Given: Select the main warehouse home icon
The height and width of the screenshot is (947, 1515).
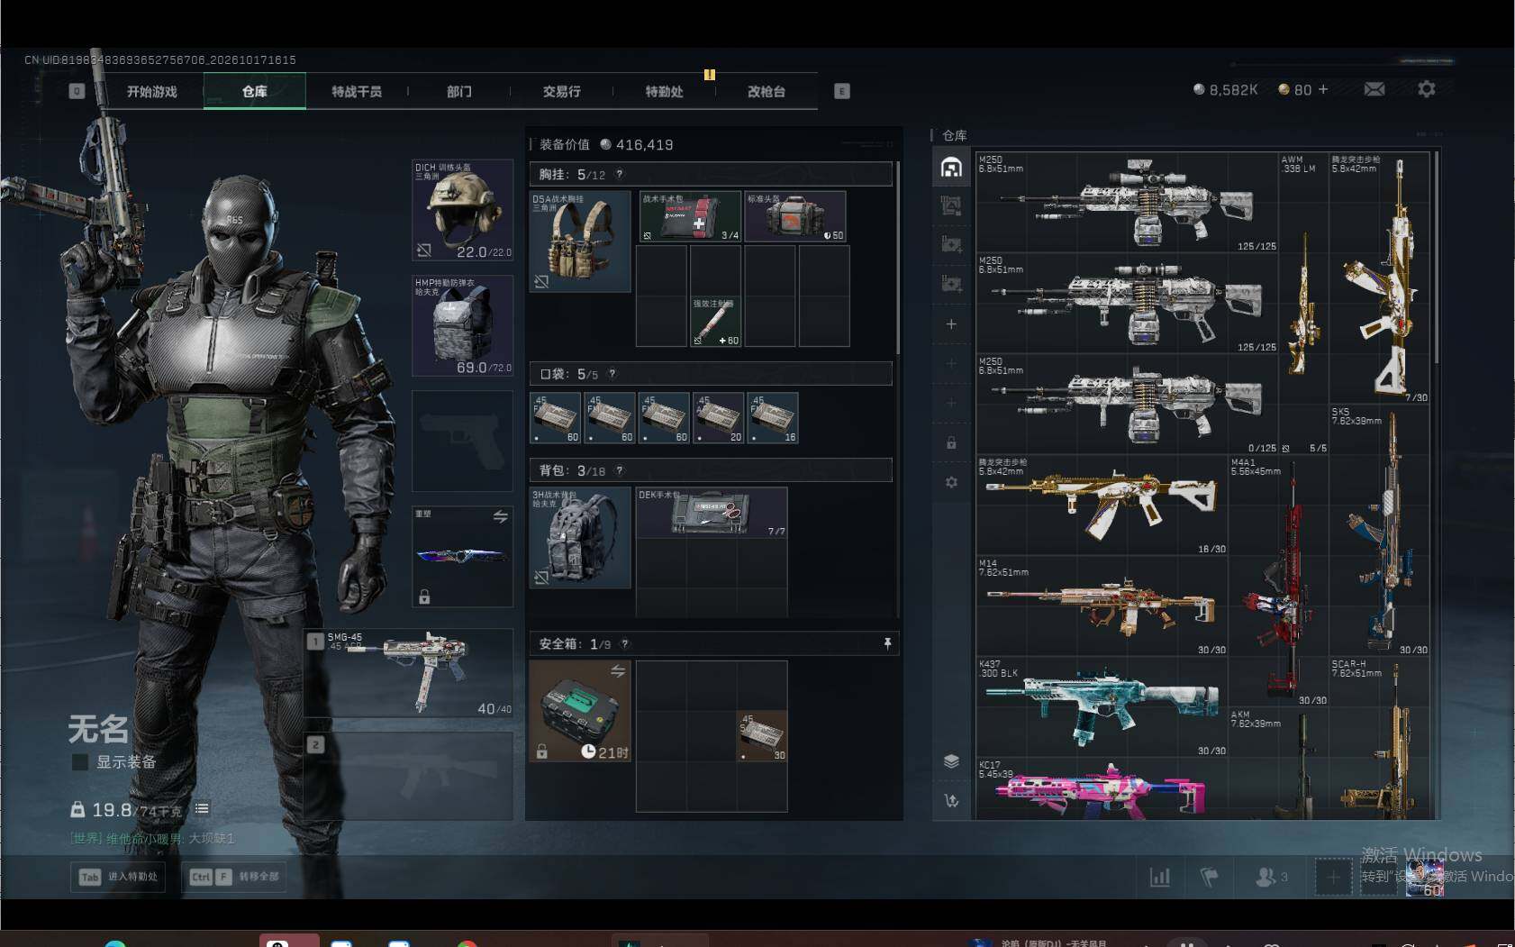Looking at the screenshot, I should click(951, 168).
